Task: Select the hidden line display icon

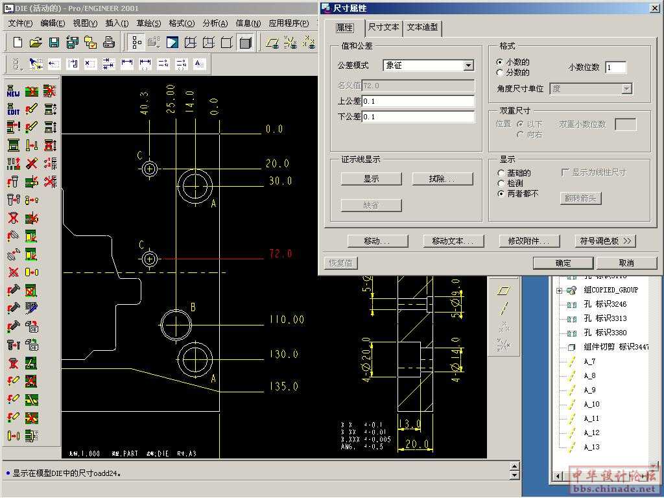Action: 208,42
